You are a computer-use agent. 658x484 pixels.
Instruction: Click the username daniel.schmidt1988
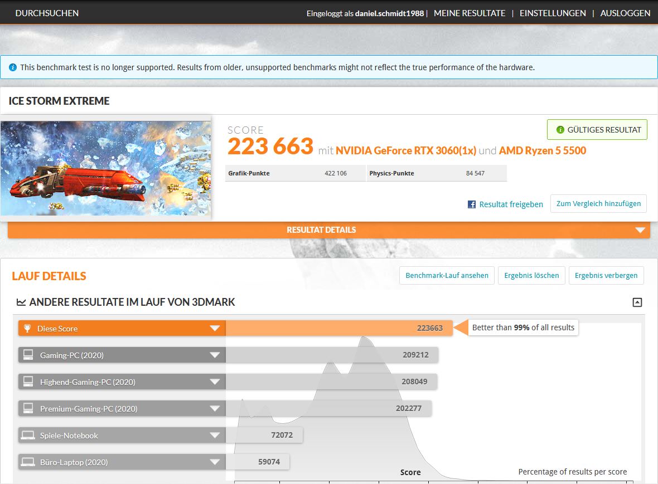pos(389,13)
